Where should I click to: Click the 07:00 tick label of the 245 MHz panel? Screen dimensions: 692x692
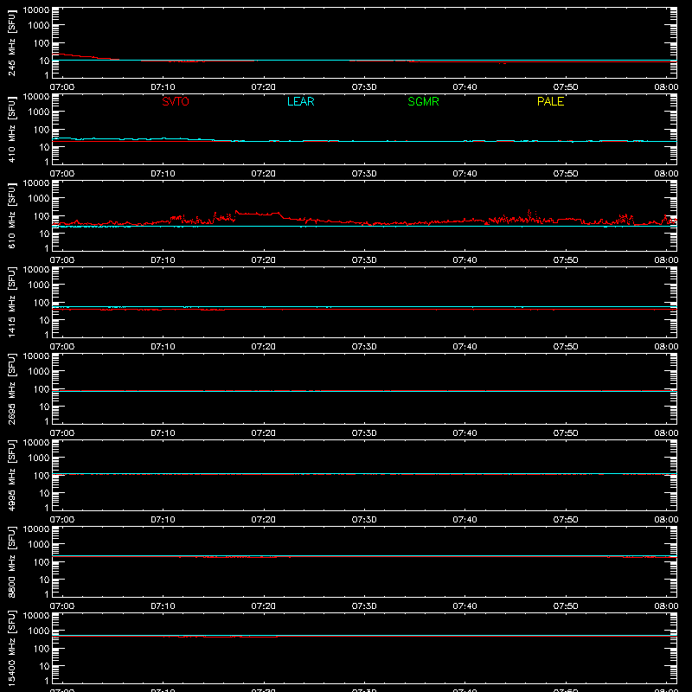point(62,87)
